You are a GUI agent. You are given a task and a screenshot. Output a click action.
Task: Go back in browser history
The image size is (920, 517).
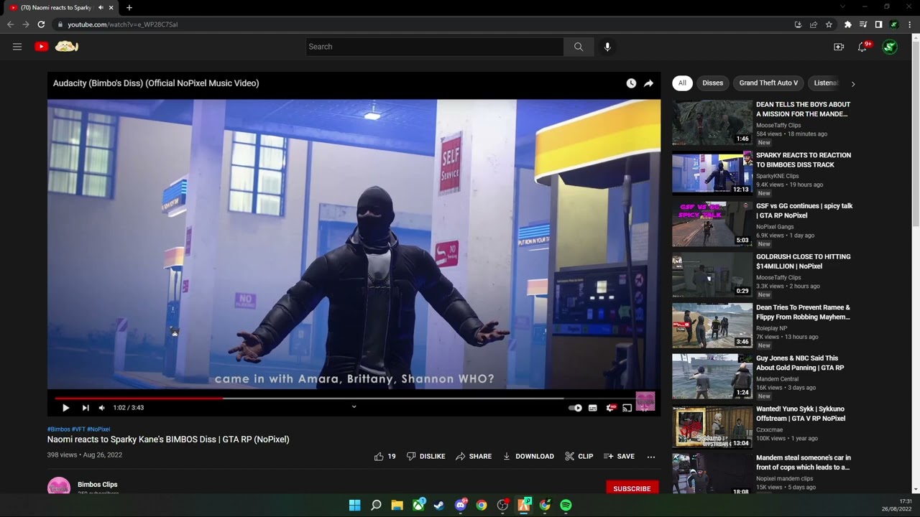click(10, 24)
